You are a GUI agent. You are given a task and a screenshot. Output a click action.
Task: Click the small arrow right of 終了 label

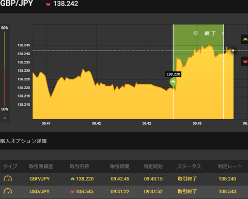pos(223,33)
